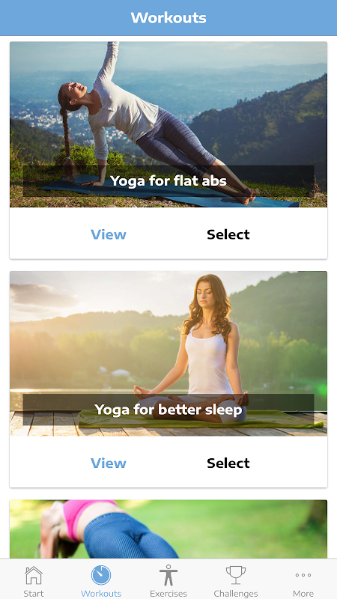Image resolution: width=337 pixels, height=599 pixels.
Task: View the Yoga for better sleep workout
Action: tap(109, 463)
